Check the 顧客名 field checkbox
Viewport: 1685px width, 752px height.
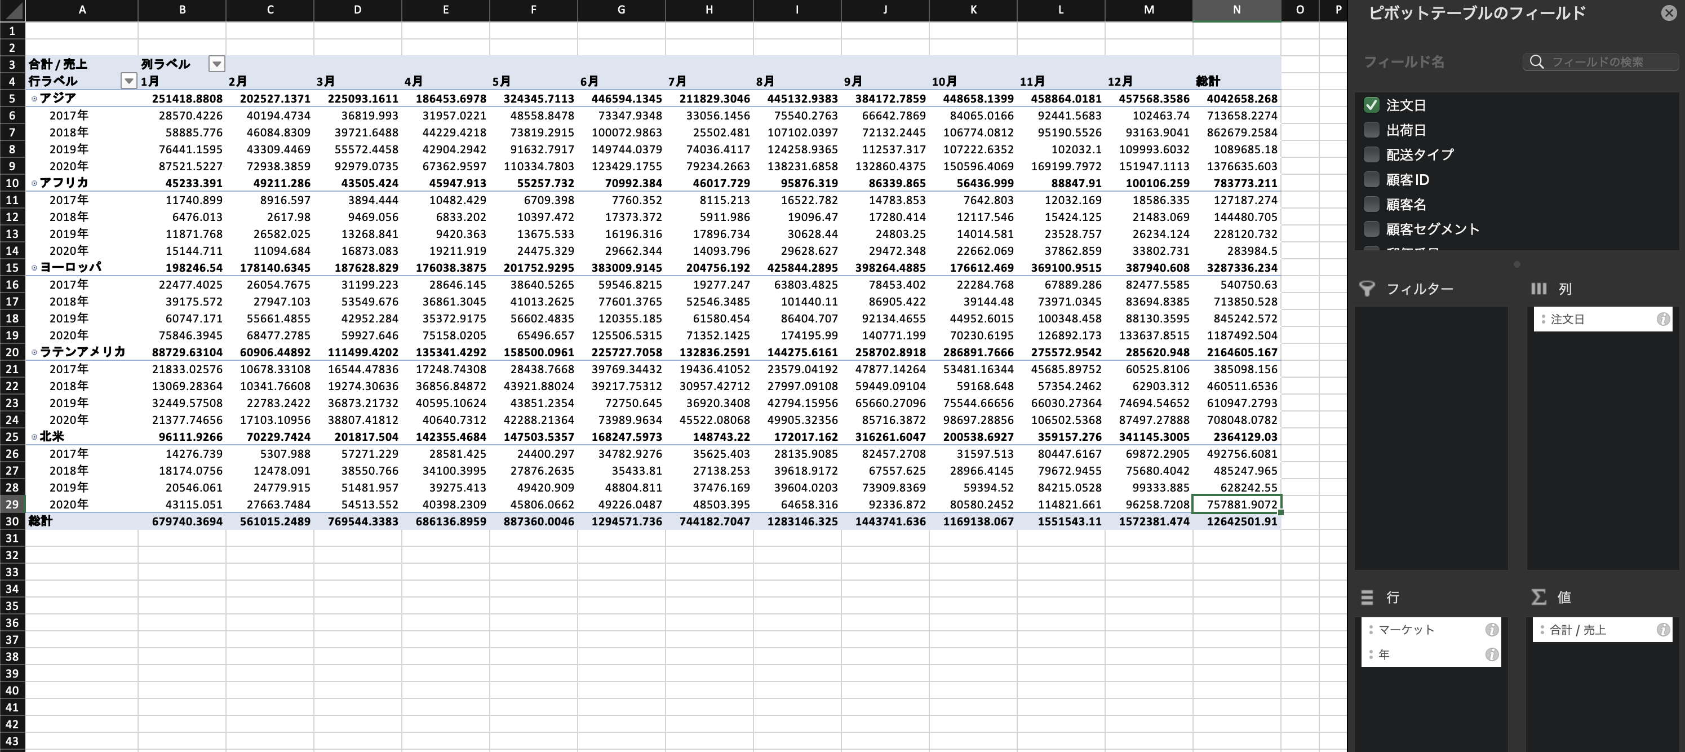coord(1371,204)
